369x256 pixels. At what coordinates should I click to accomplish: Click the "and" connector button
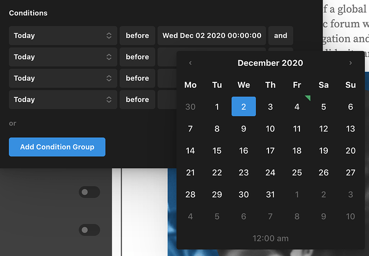280,36
